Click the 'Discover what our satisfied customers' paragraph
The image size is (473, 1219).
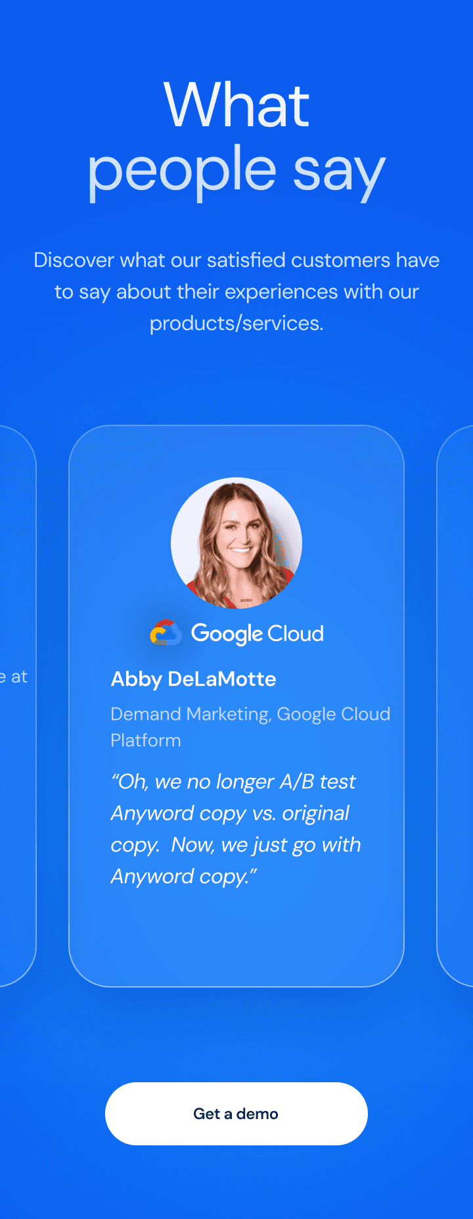click(x=236, y=291)
